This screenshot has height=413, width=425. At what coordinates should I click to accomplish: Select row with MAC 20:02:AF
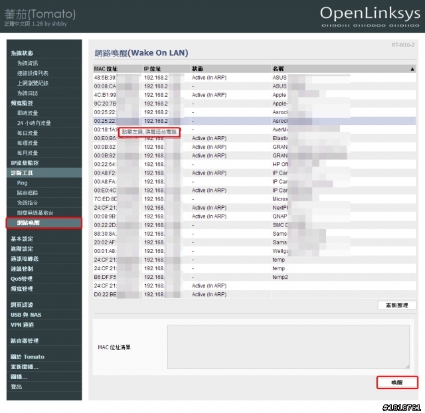click(254, 242)
